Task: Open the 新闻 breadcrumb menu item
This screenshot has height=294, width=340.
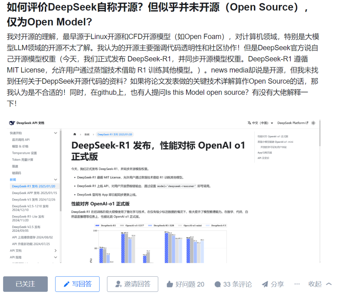Action: (87, 134)
